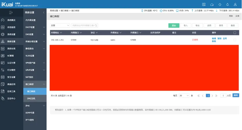Click the iKuai logo

tap(7, 4)
